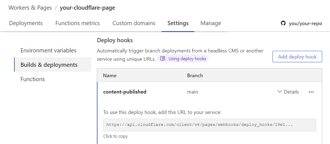Go to the Custom domains tab
The height and width of the screenshot is (144, 330).
click(x=134, y=23)
